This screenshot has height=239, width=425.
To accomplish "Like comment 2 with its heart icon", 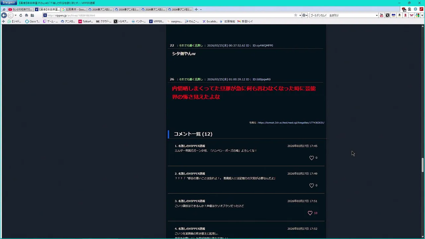I will [311, 186].
